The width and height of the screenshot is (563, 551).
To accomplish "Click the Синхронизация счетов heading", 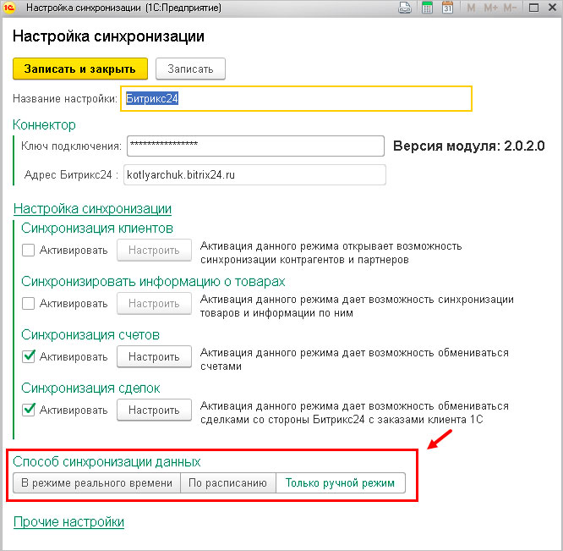I will [x=90, y=334].
